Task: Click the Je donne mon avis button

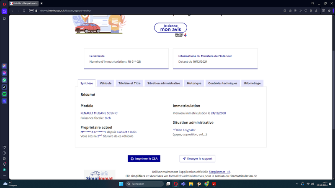Action: click(170, 28)
